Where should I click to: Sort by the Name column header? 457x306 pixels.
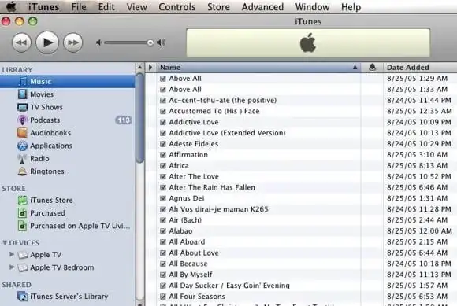(x=258, y=67)
